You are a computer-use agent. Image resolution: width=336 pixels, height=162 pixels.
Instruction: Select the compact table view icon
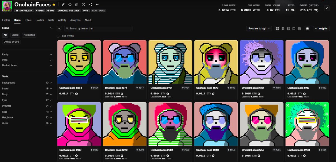click(299, 29)
